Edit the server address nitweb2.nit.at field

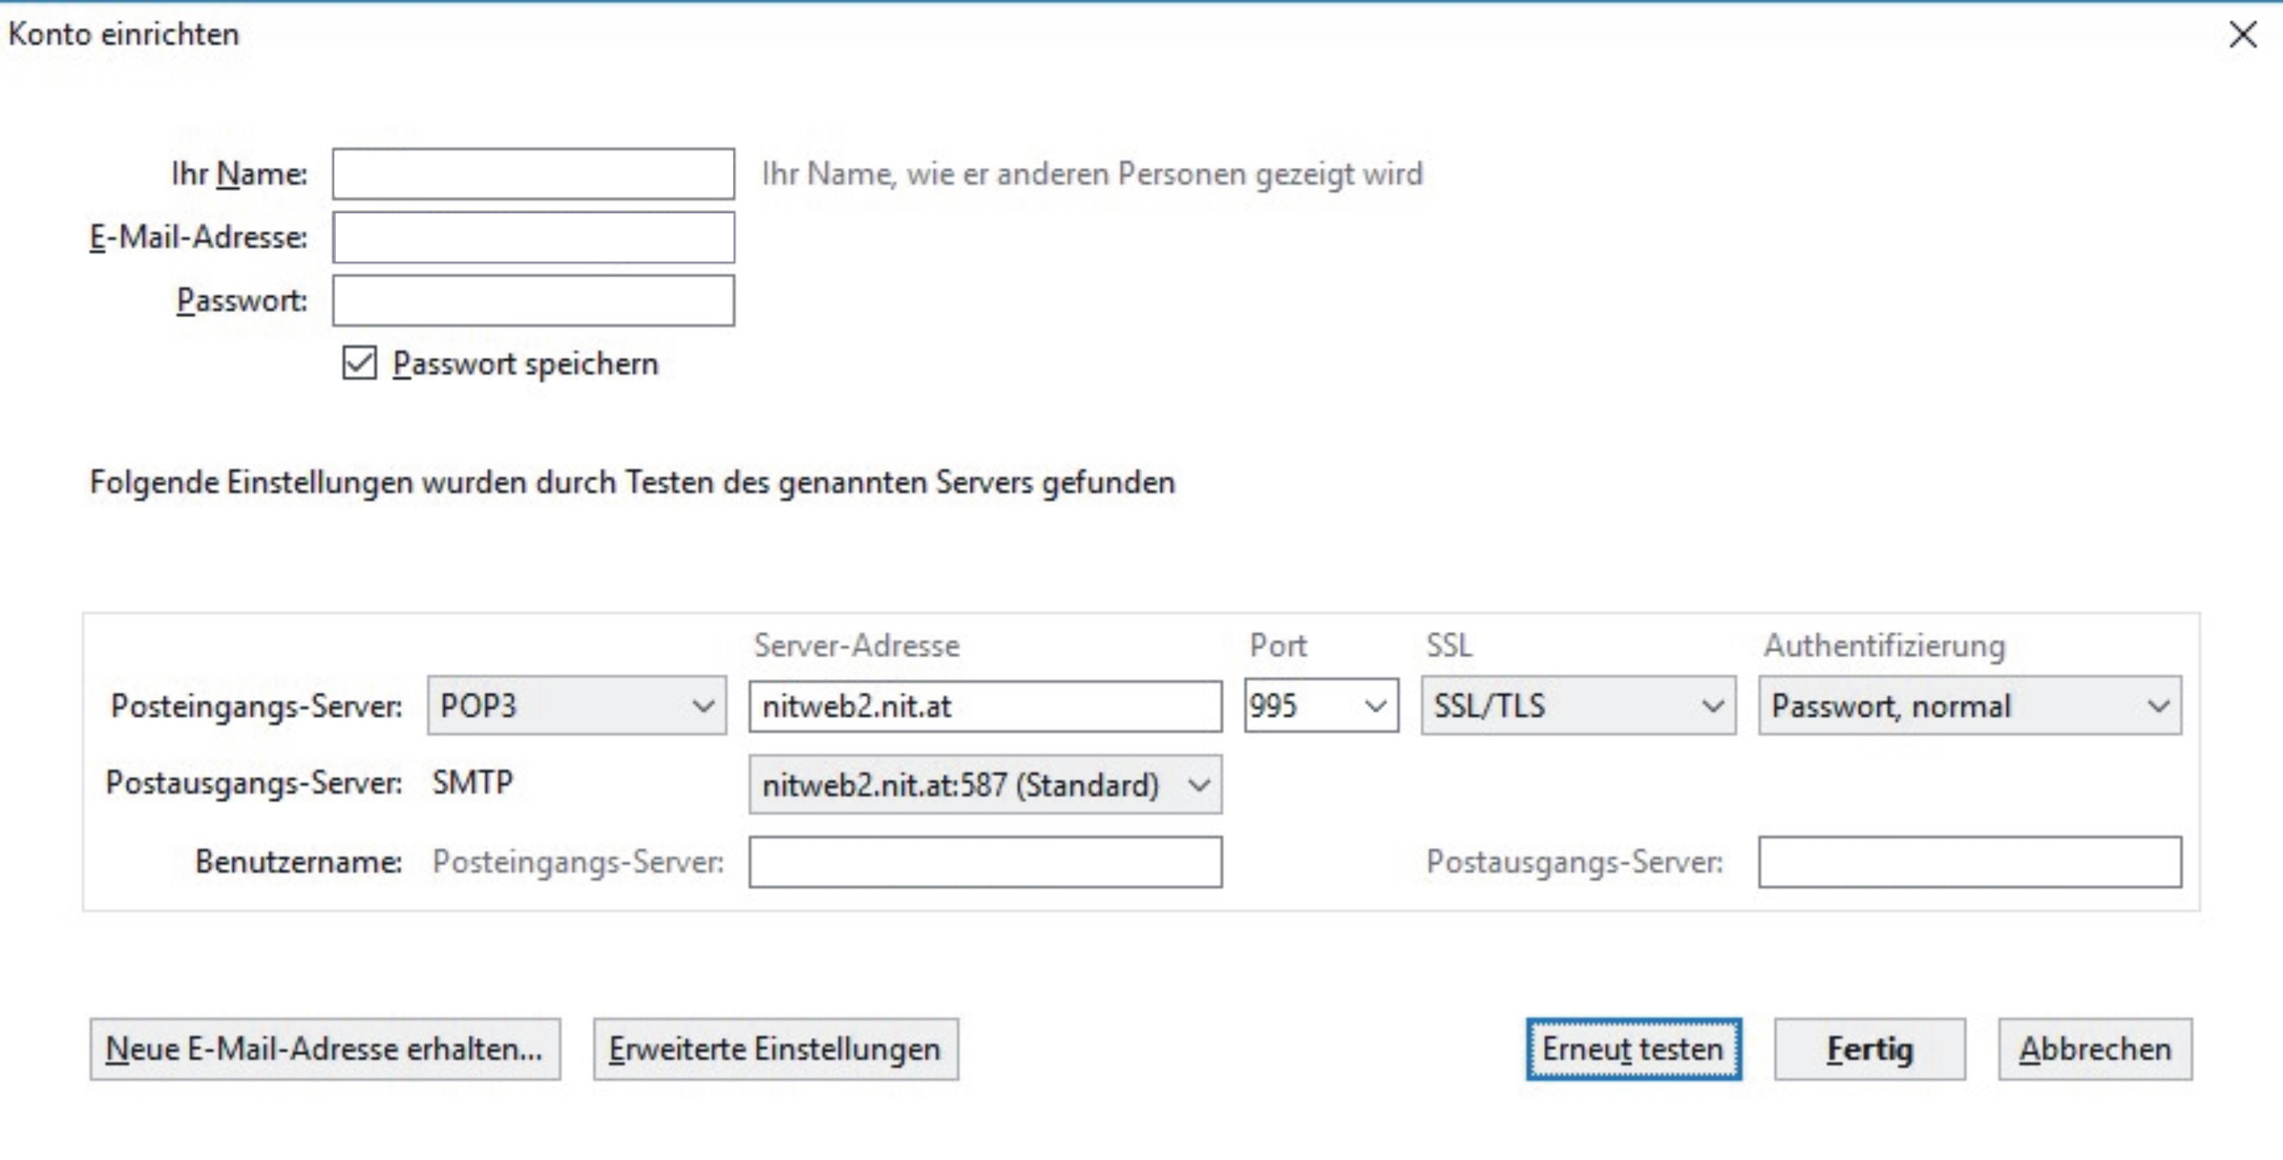coord(985,706)
